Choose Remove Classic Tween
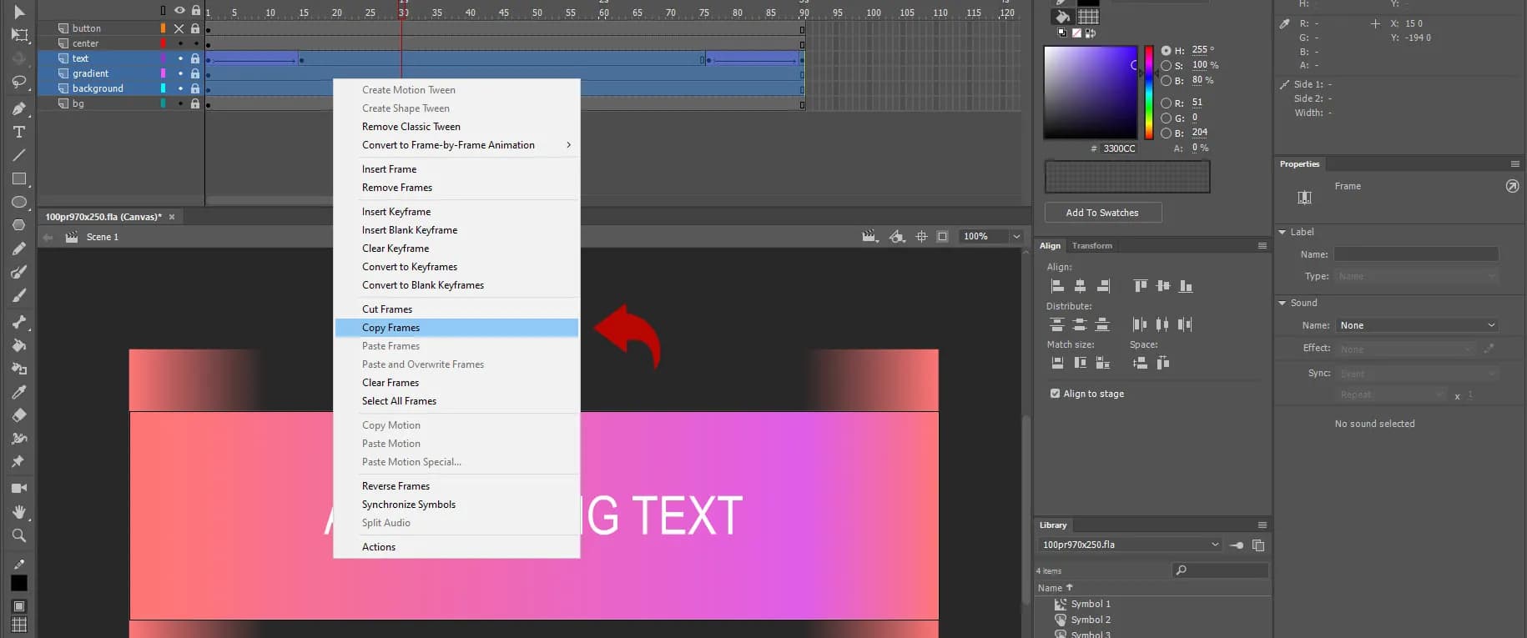 [x=456, y=127]
